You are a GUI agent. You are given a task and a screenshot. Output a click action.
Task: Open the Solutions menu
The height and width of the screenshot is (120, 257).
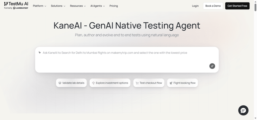pyautogui.click(x=58, y=6)
